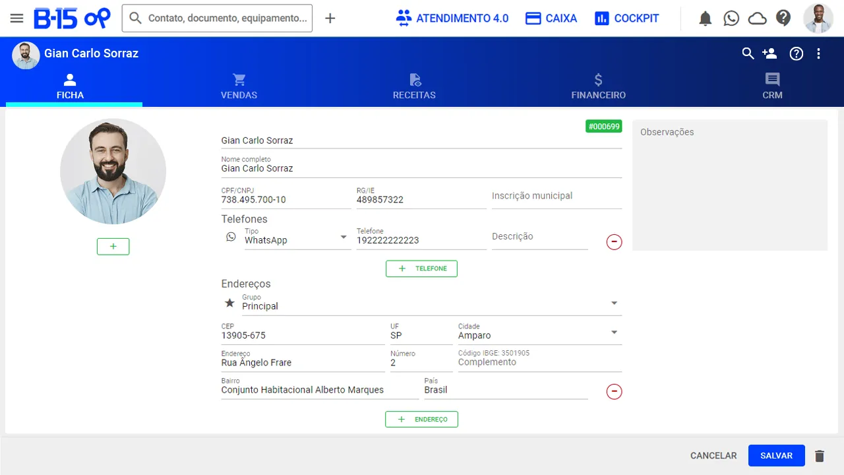Image resolution: width=844 pixels, height=475 pixels.
Task: Click the Salvar button
Action: coord(776,455)
